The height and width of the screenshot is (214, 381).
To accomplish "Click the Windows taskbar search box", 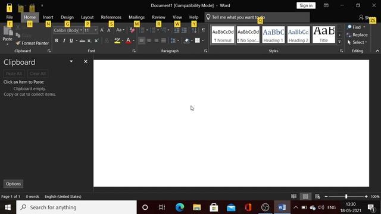I will [x=77, y=207].
